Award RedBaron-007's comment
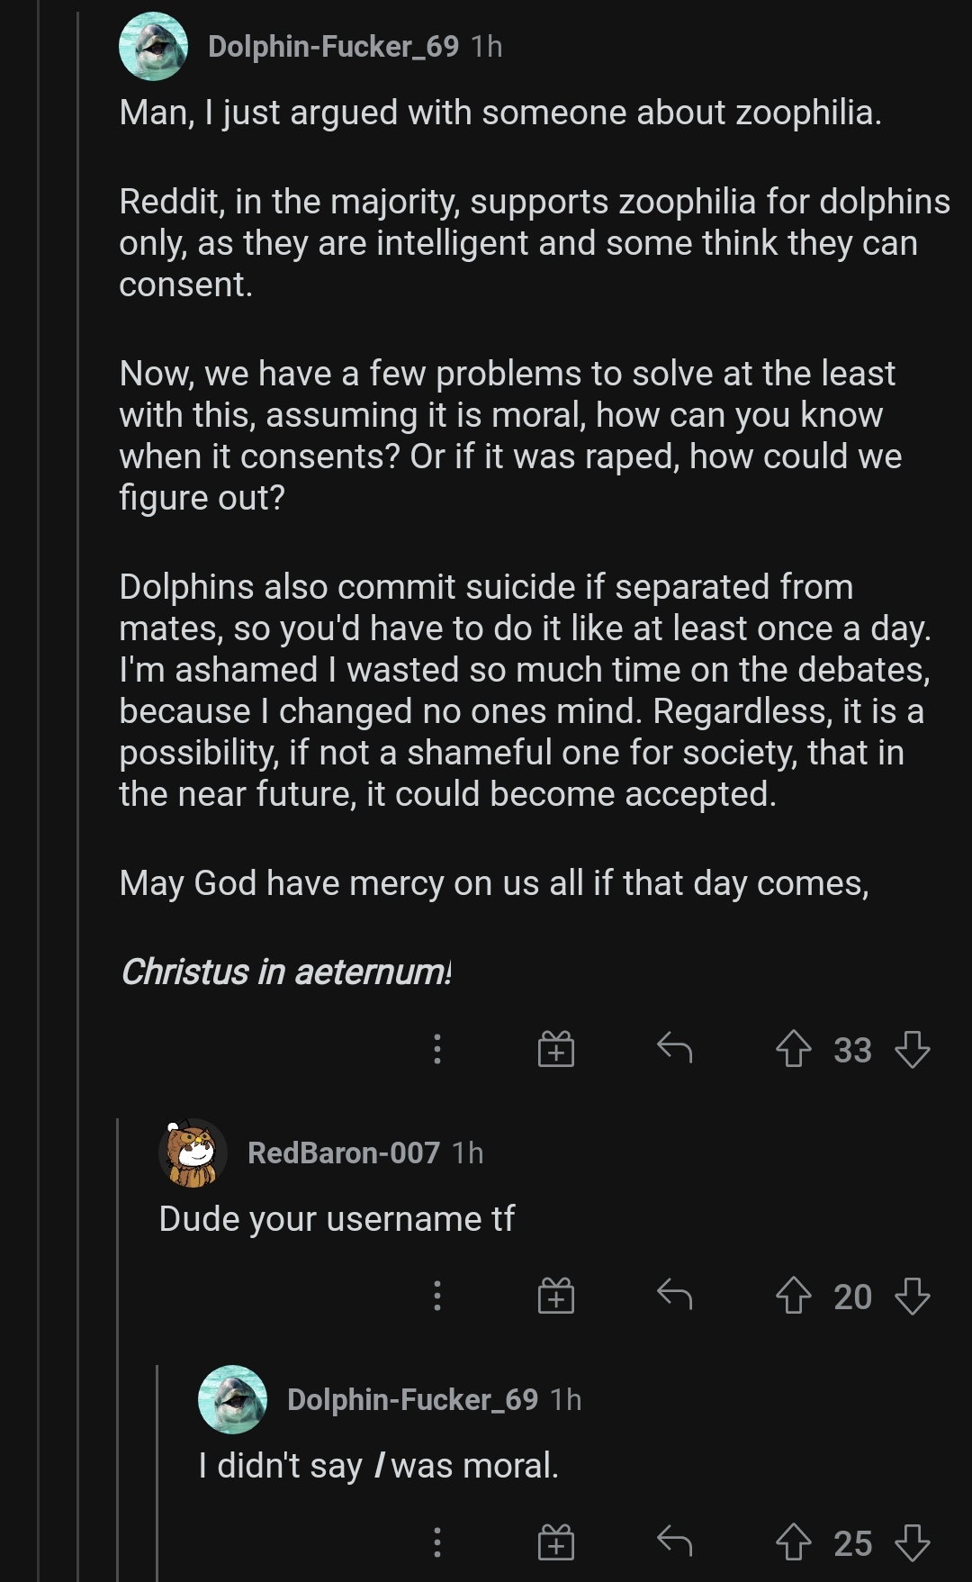This screenshot has height=1582, width=972. [556, 1296]
